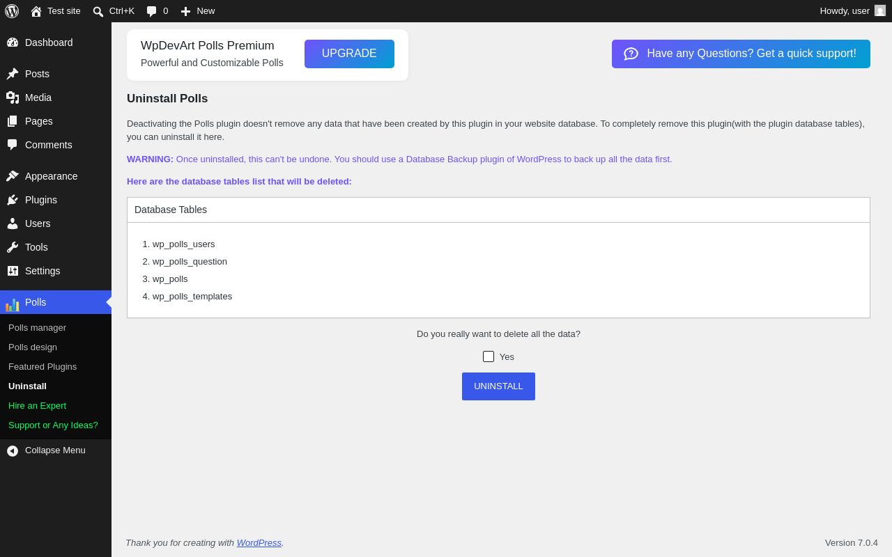Click the wp_polls_users table entry
892x557 pixels.
(184, 244)
